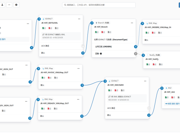The width and height of the screenshot is (180, 138).
Task: Click SENDER ID to RECEIVER translation box
Action: (x=61, y=36)
